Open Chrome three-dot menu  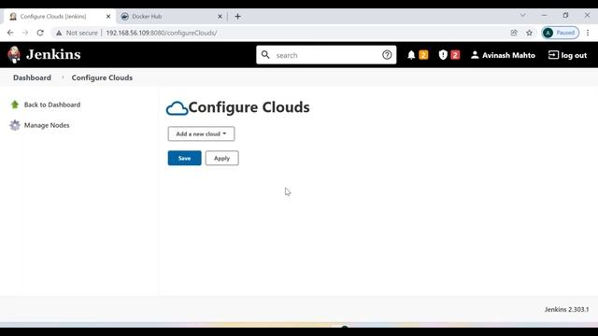tap(588, 33)
